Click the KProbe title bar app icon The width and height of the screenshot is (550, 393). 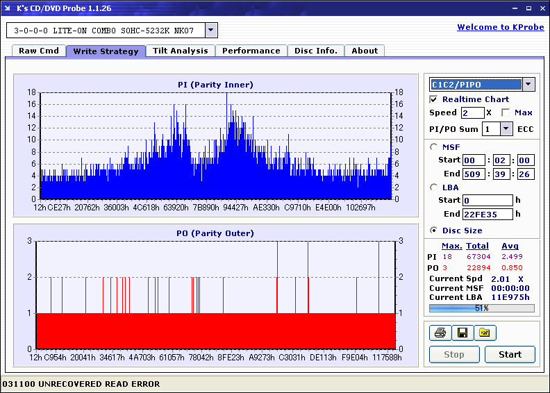7,8
